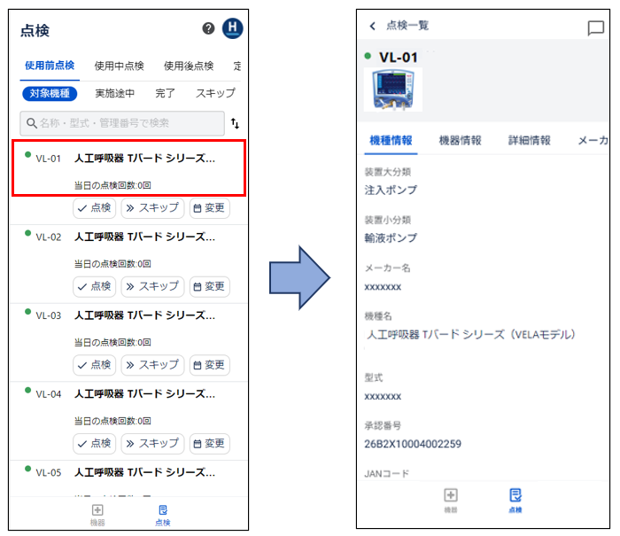Viewport: 620px width, 536px height.
Task: Click 点検 button for VL-04
Action: [x=94, y=444]
